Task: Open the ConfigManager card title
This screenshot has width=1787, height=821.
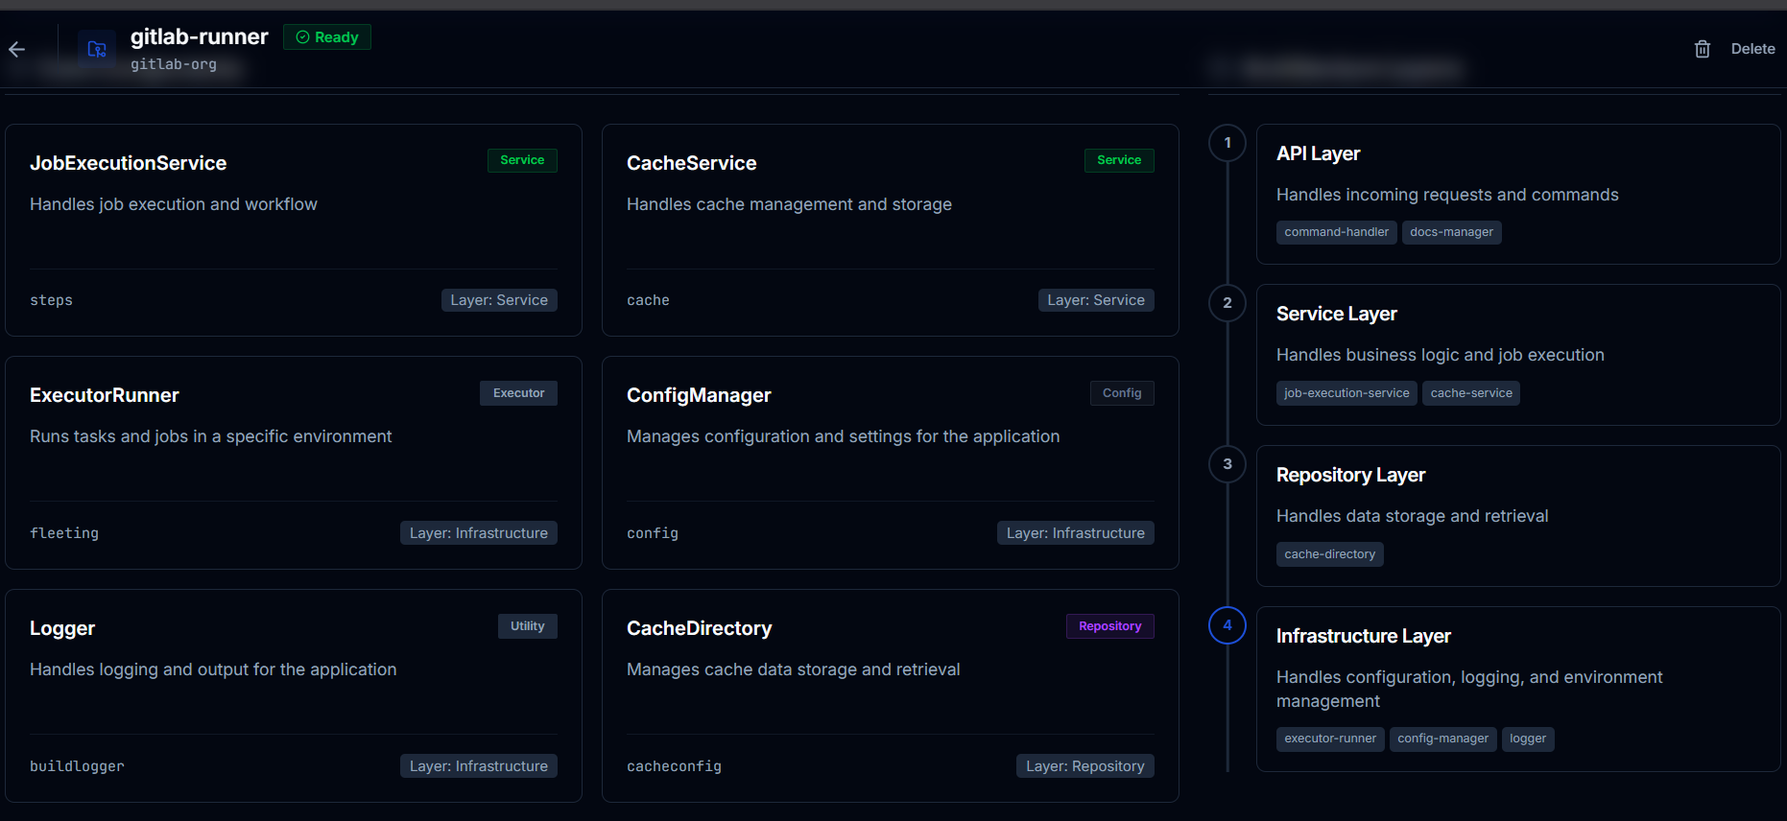Action: coord(699,395)
